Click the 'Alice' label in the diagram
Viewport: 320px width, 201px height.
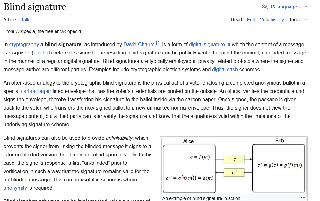188,141
